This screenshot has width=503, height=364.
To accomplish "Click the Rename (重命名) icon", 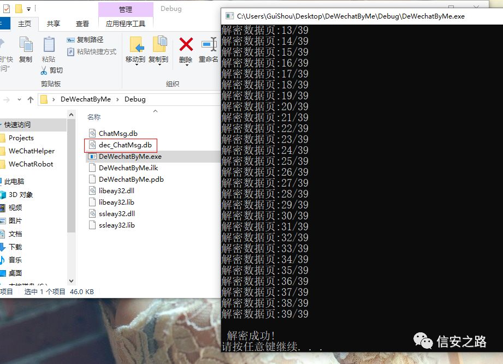I will pos(209,45).
